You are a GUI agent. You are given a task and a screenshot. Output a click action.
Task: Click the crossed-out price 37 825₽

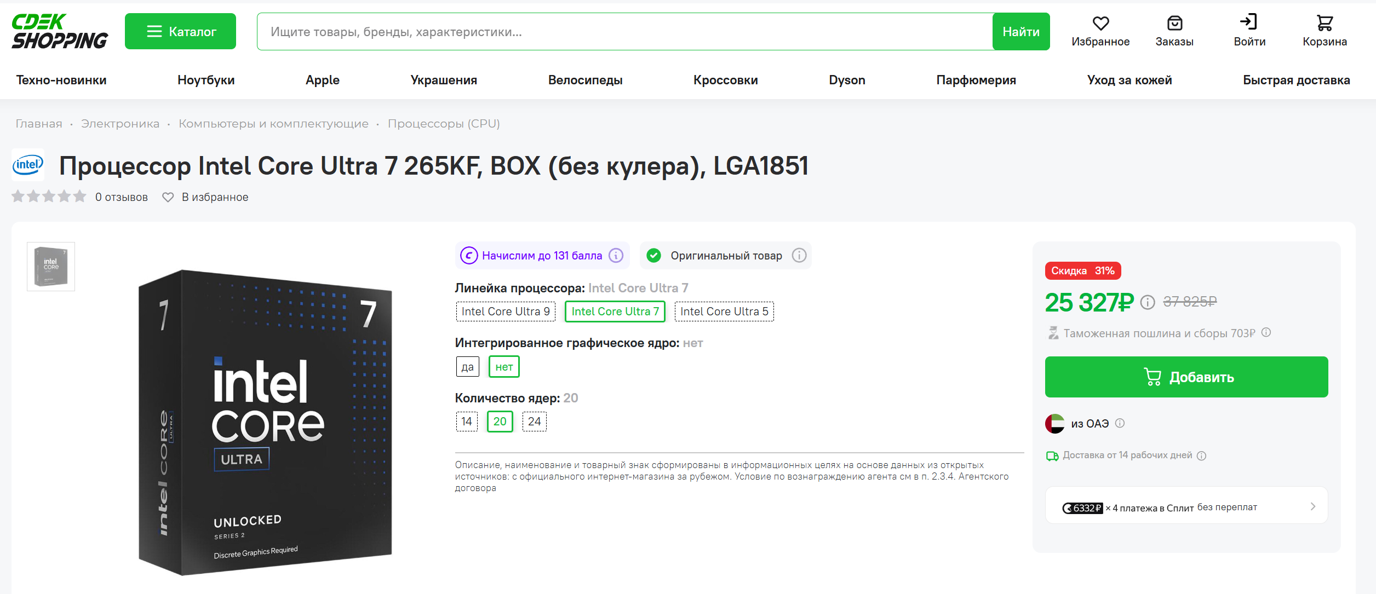1190,302
